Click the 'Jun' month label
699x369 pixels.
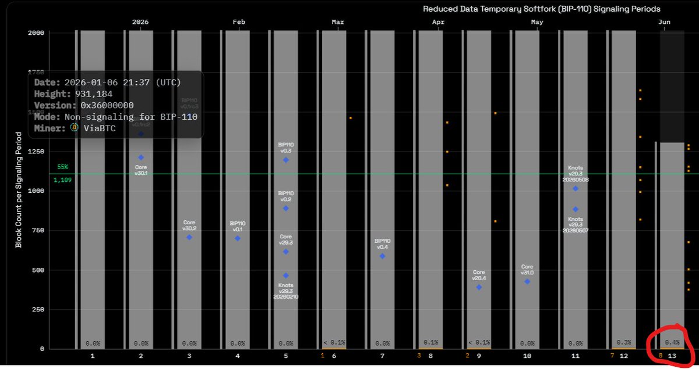point(664,22)
